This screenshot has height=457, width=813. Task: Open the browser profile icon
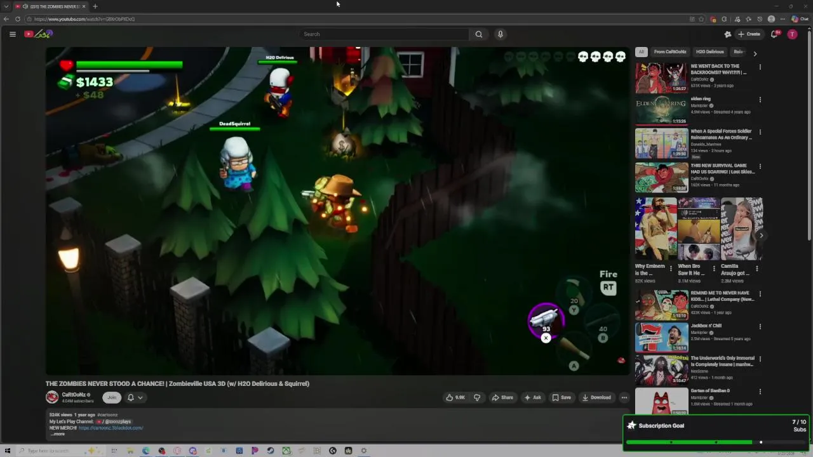pyautogui.click(x=771, y=19)
